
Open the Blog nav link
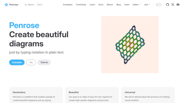(118, 4)
